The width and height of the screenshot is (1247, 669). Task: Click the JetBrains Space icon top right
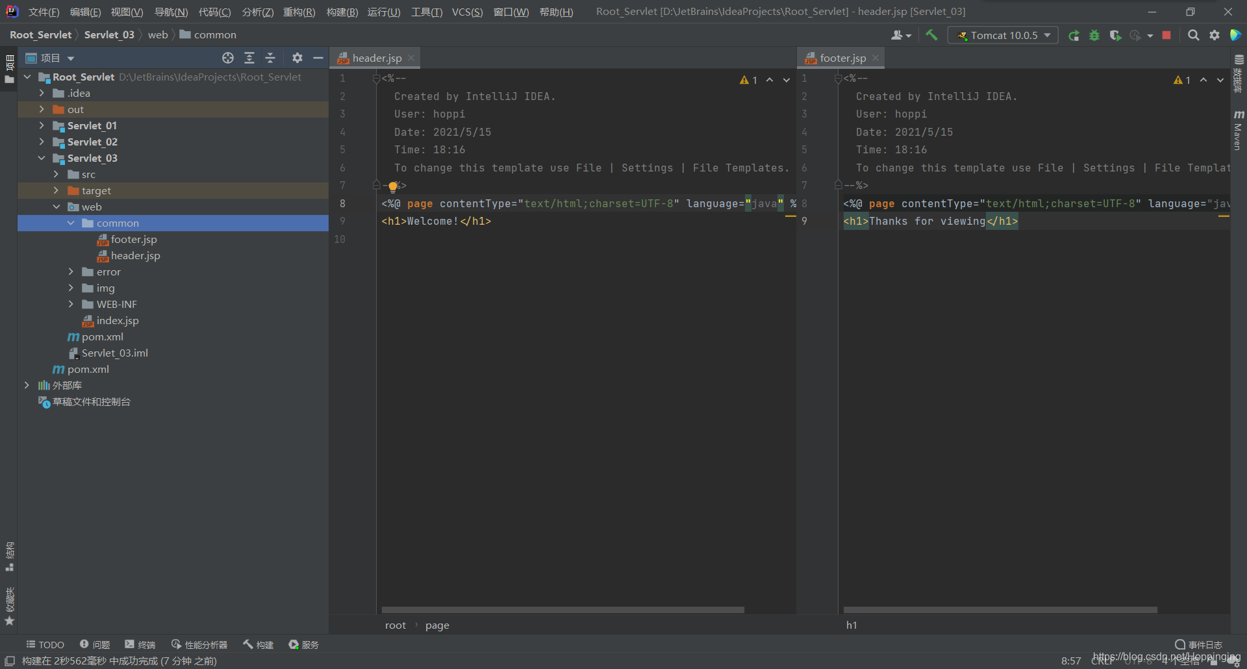coord(1235,35)
